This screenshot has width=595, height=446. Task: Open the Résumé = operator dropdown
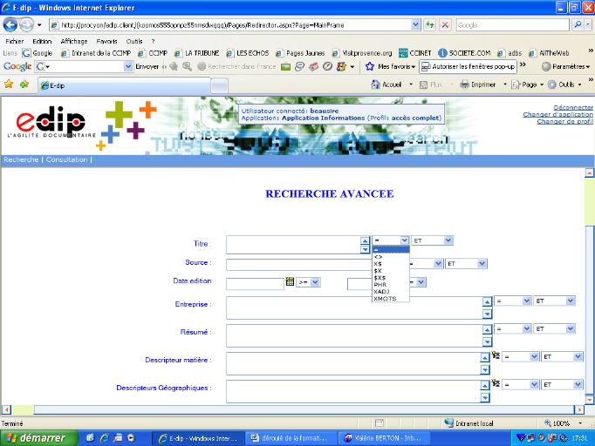[x=512, y=329]
